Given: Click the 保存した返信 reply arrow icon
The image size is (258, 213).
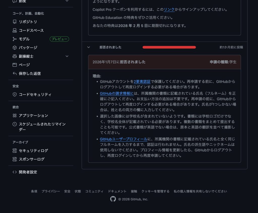Looking at the screenshot, I should coord(15,73).
